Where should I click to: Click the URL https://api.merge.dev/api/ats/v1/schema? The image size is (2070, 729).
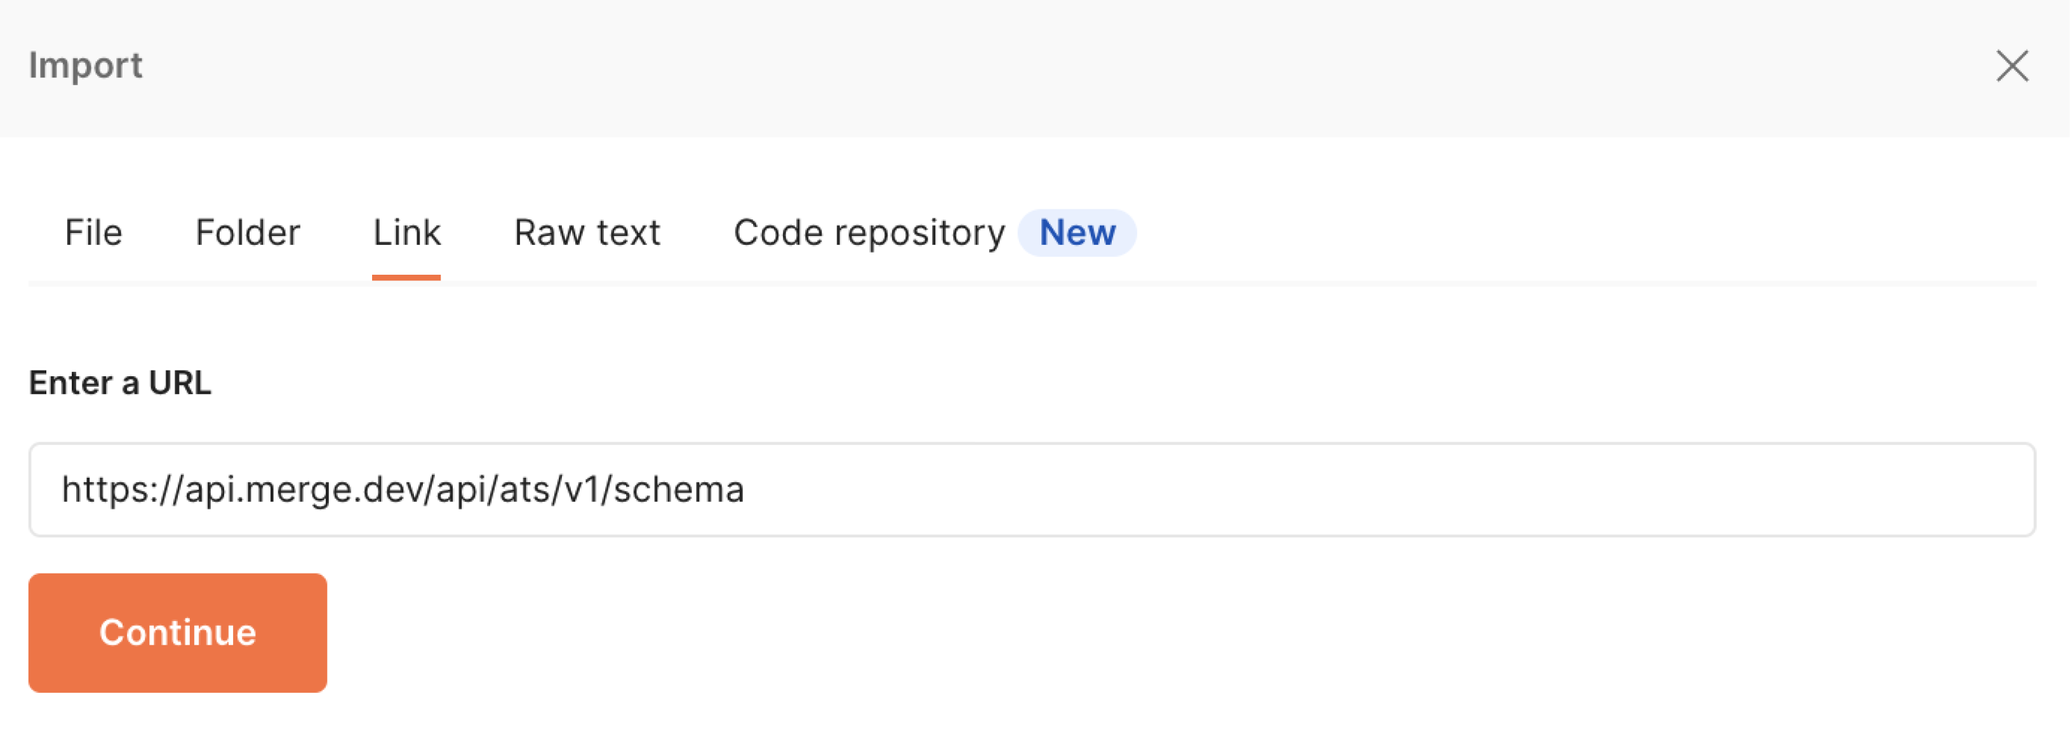point(405,489)
